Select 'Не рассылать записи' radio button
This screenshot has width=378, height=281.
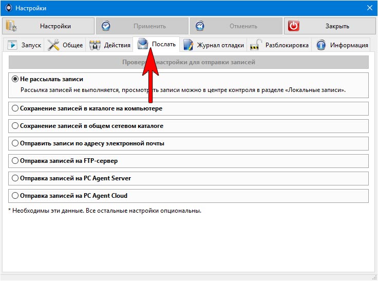click(x=15, y=80)
